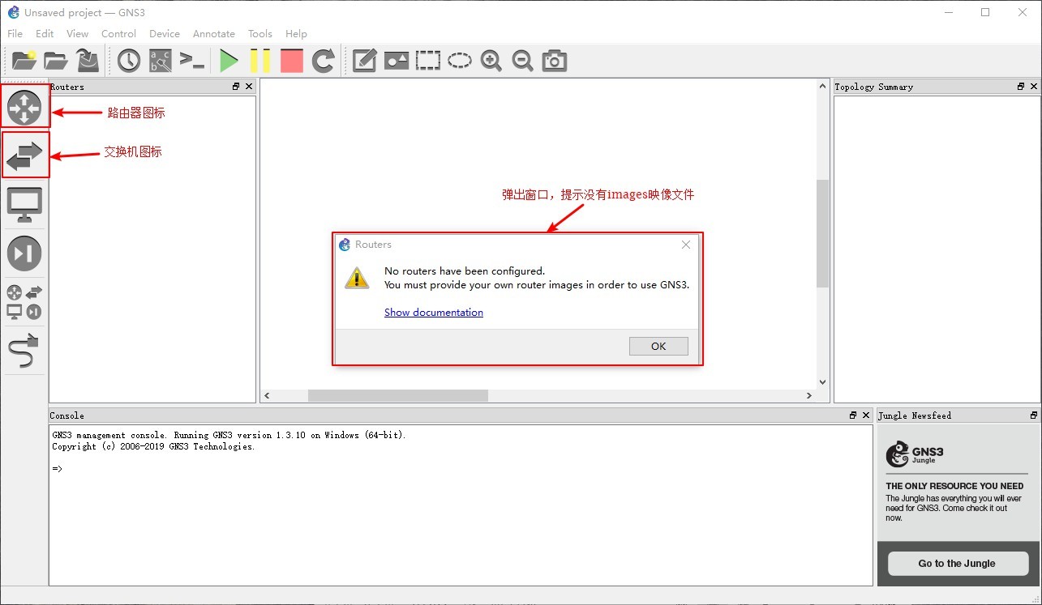Image resolution: width=1042 pixels, height=605 pixels.
Task: Open the Control menu
Action: coord(118,33)
